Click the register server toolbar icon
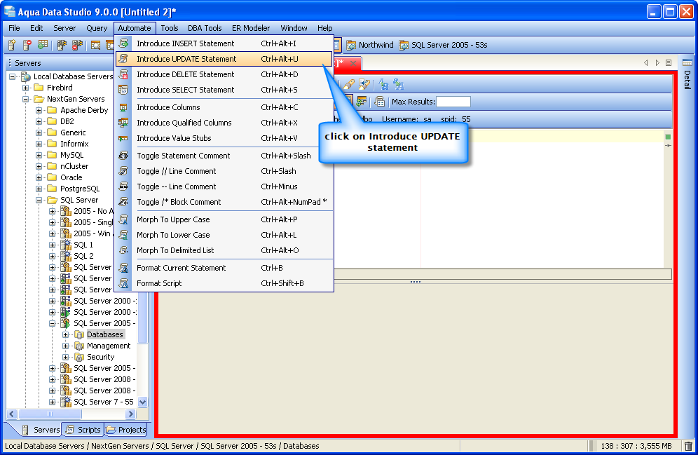This screenshot has height=455, width=698. pyautogui.click(x=12, y=45)
